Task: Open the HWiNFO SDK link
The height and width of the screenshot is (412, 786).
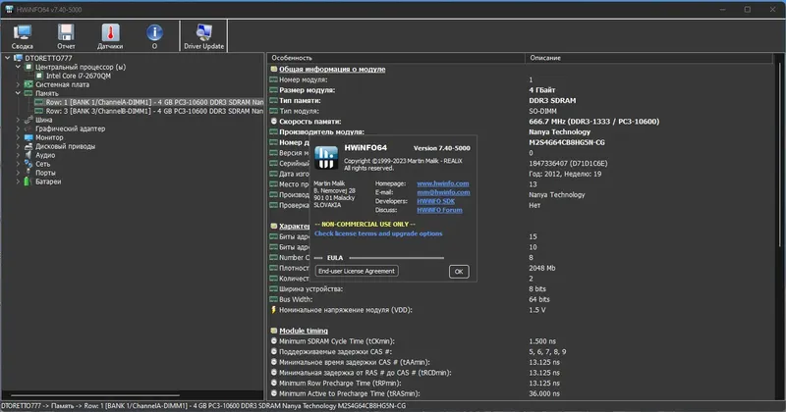Action: pyautogui.click(x=435, y=201)
